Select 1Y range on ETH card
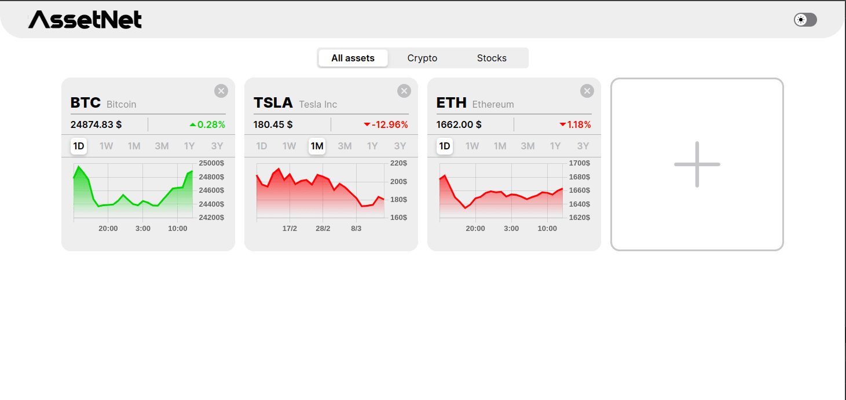 pos(555,146)
